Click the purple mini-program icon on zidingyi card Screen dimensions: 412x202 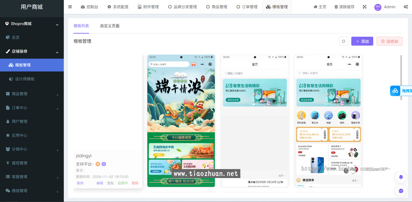[104, 164]
